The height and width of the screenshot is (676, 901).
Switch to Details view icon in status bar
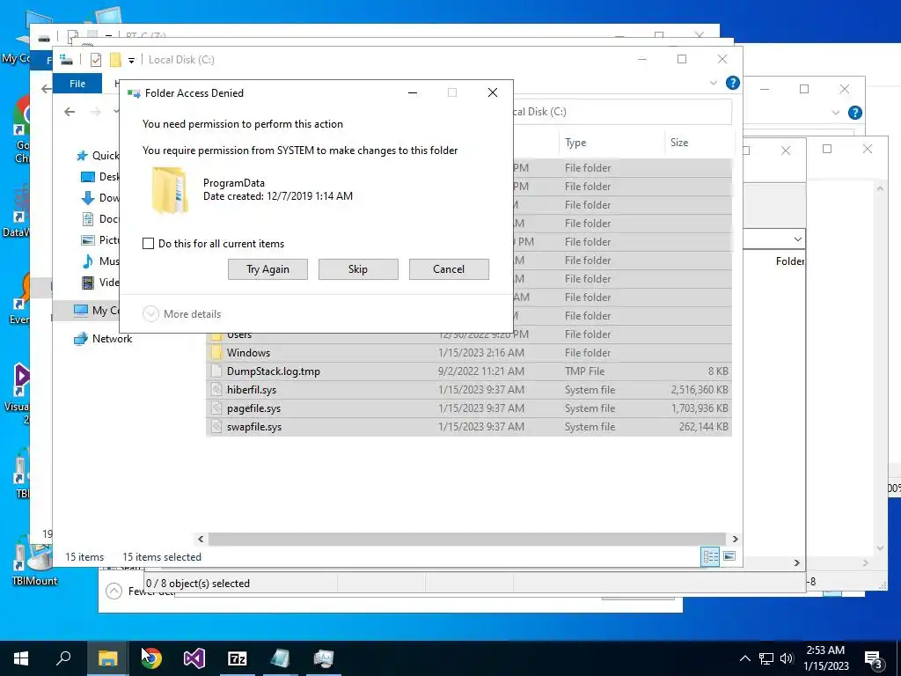point(710,556)
